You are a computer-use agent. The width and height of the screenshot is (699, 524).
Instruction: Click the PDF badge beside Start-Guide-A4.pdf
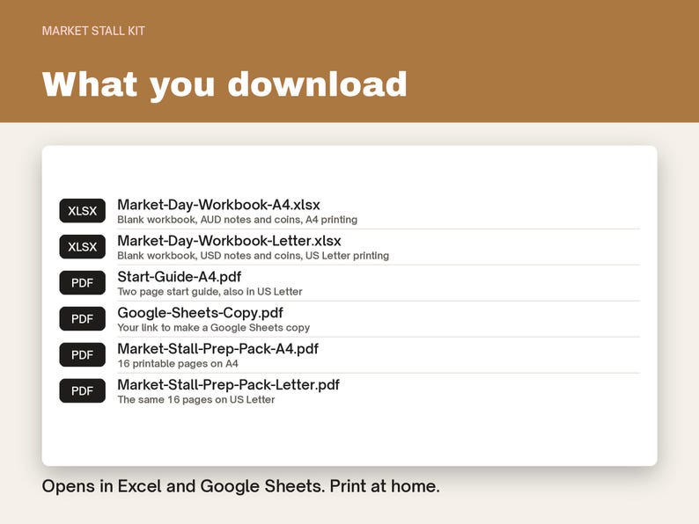83,283
